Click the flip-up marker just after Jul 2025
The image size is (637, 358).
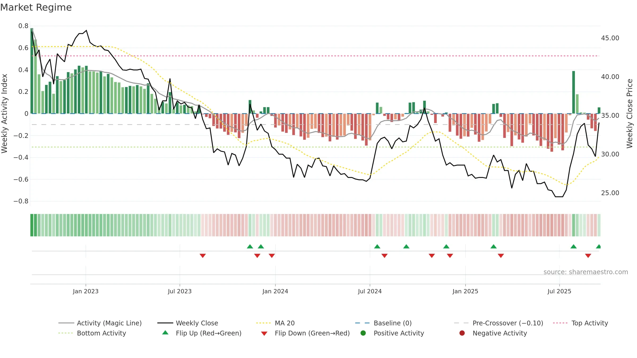click(x=574, y=246)
